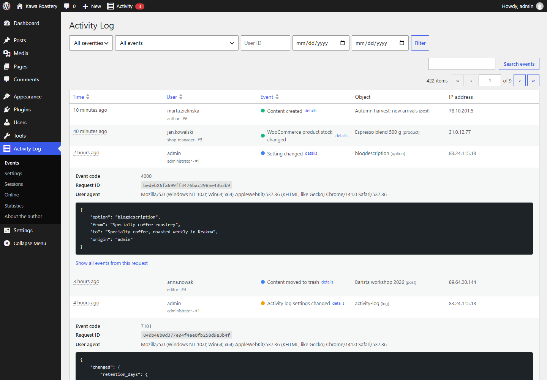Click the Posts pushpin icon

[7, 40]
